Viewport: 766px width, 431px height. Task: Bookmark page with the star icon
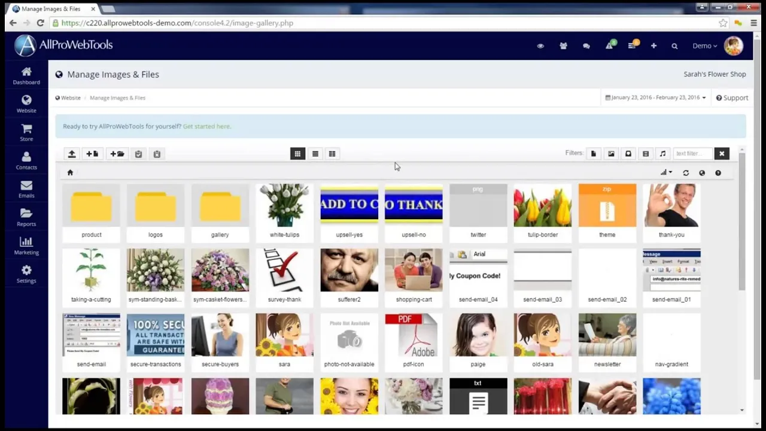coord(723,23)
